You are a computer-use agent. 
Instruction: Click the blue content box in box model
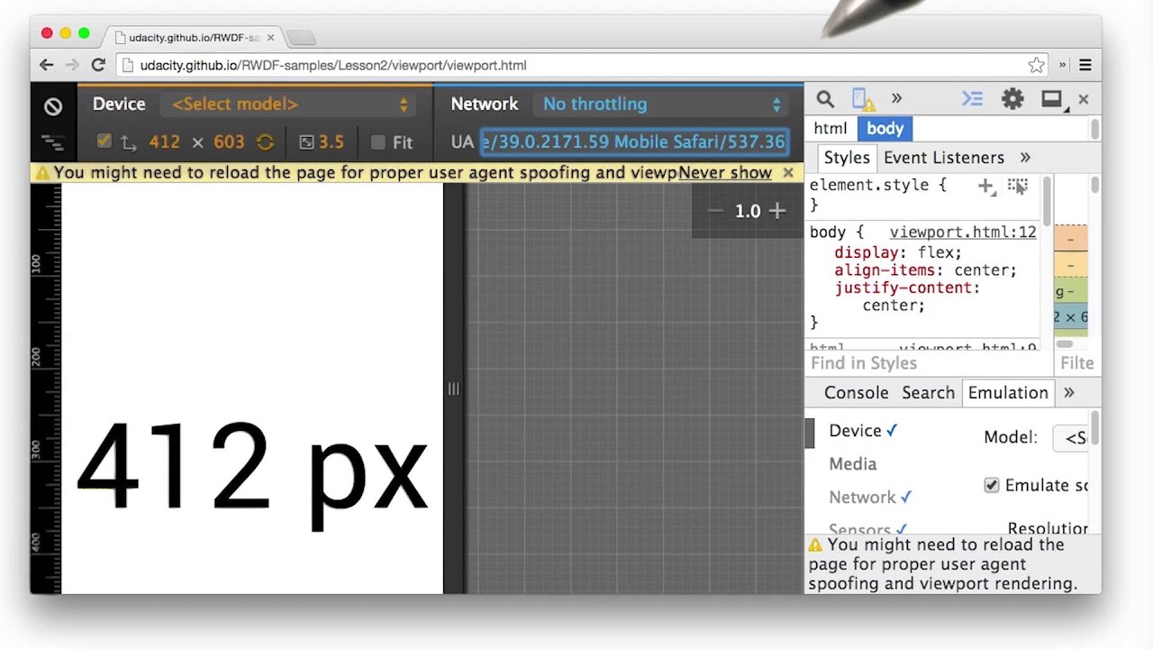pyautogui.click(x=1071, y=316)
